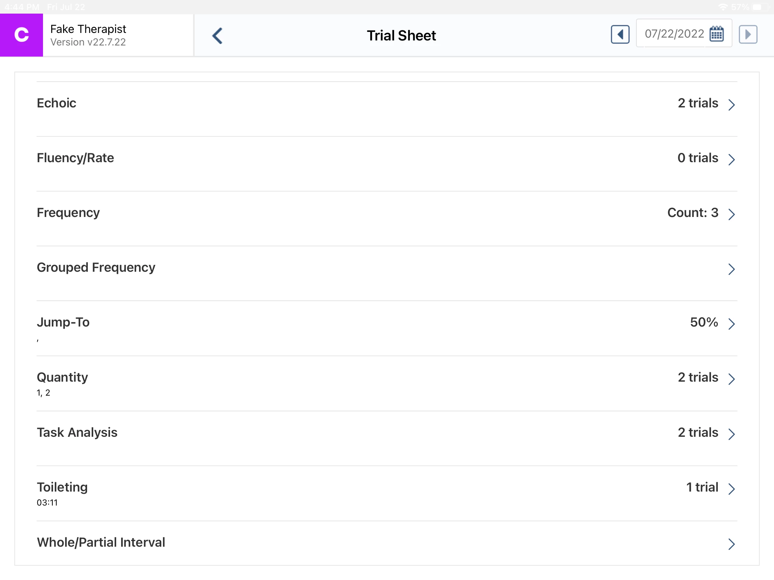
Task: Tap the Fake Therapist profile name
Action: pyautogui.click(x=88, y=29)
